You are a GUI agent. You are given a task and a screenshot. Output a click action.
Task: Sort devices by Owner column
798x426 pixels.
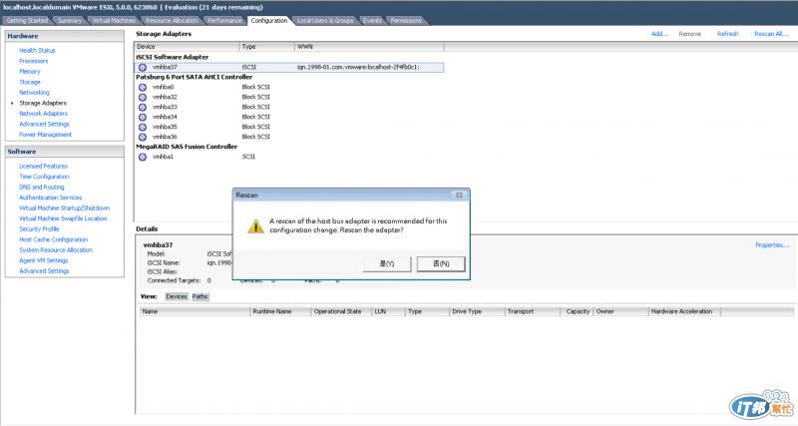pyautogui.click(x=620, y=311)
